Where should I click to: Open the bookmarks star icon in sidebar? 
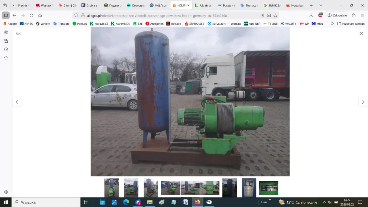tap(6, 57)
